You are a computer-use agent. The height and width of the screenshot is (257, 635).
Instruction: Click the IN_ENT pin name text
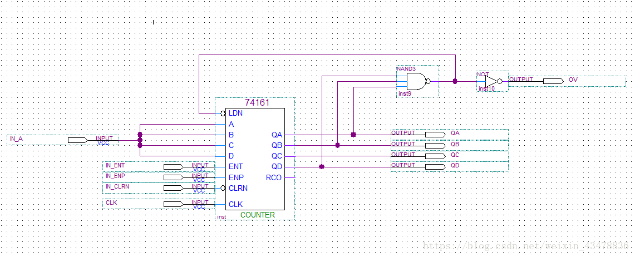(x=115, y=165)
